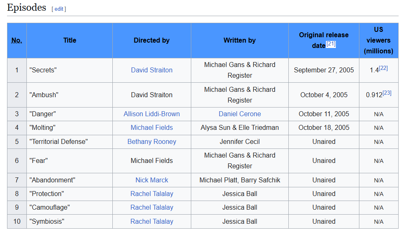Click citation [23] next to 0.912 viewers
Image resolution: width=404 pixels, height=232 pixels.
coord(387,93)
